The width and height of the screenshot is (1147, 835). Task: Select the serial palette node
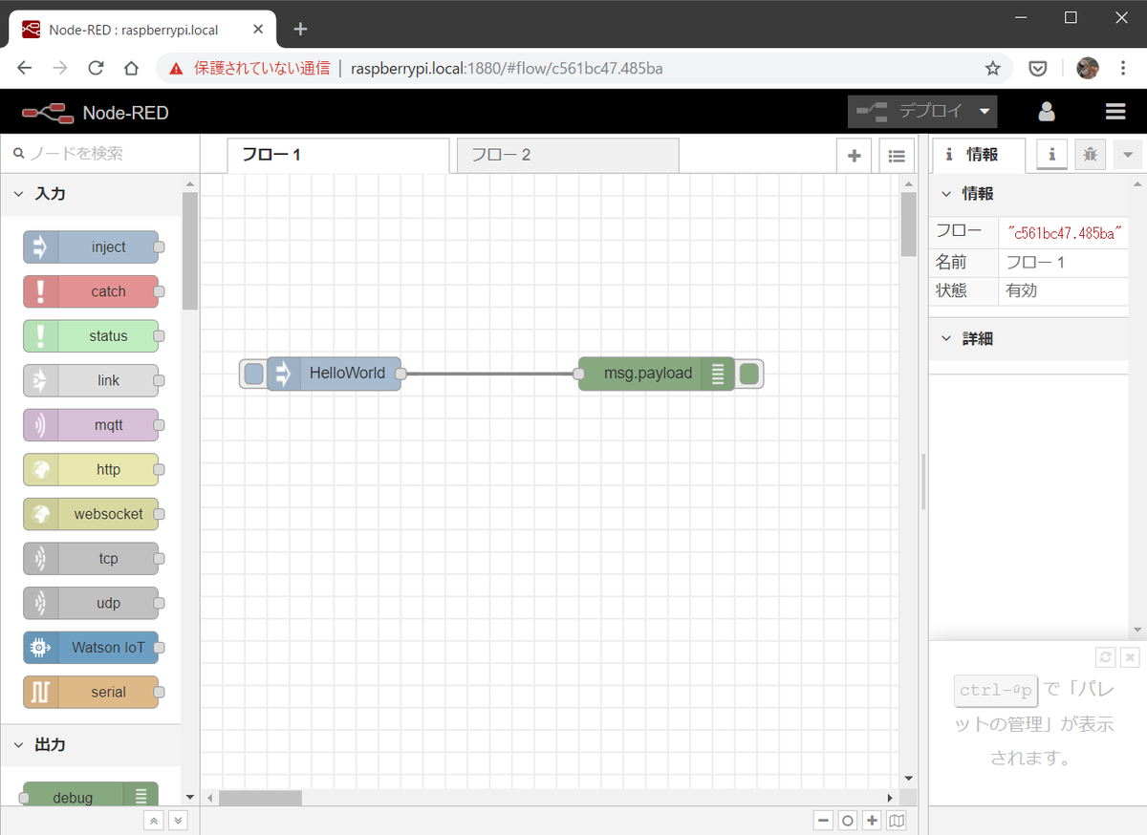pyautogui.click(x=91, y=692)
